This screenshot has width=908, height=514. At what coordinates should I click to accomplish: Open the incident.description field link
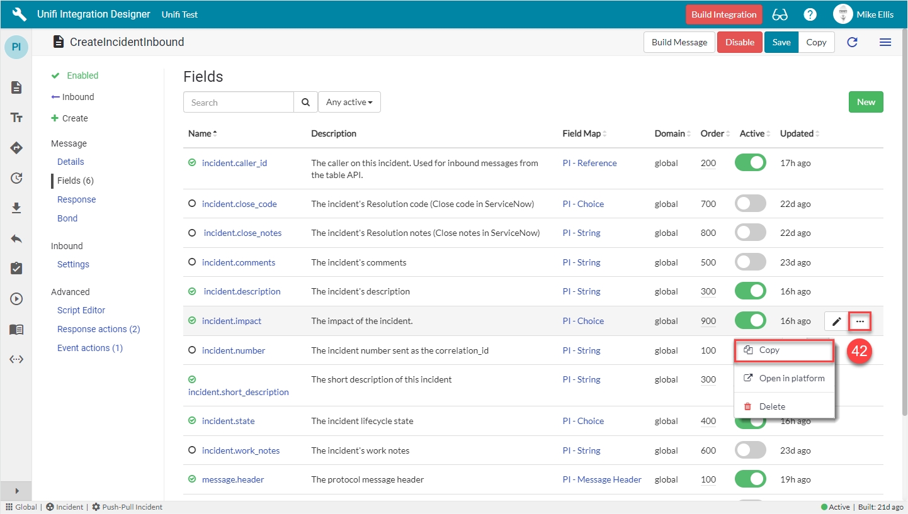click(x=242, y=291)
